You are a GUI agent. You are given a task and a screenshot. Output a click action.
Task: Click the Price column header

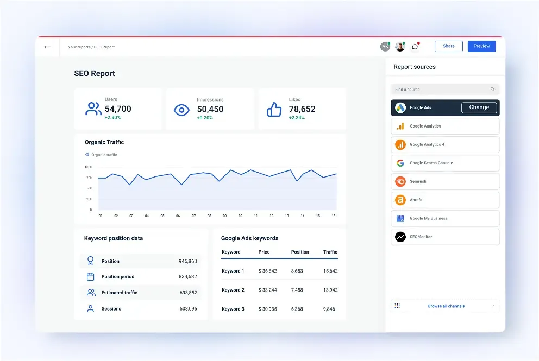pyautogui.click(x=264, y=252)
